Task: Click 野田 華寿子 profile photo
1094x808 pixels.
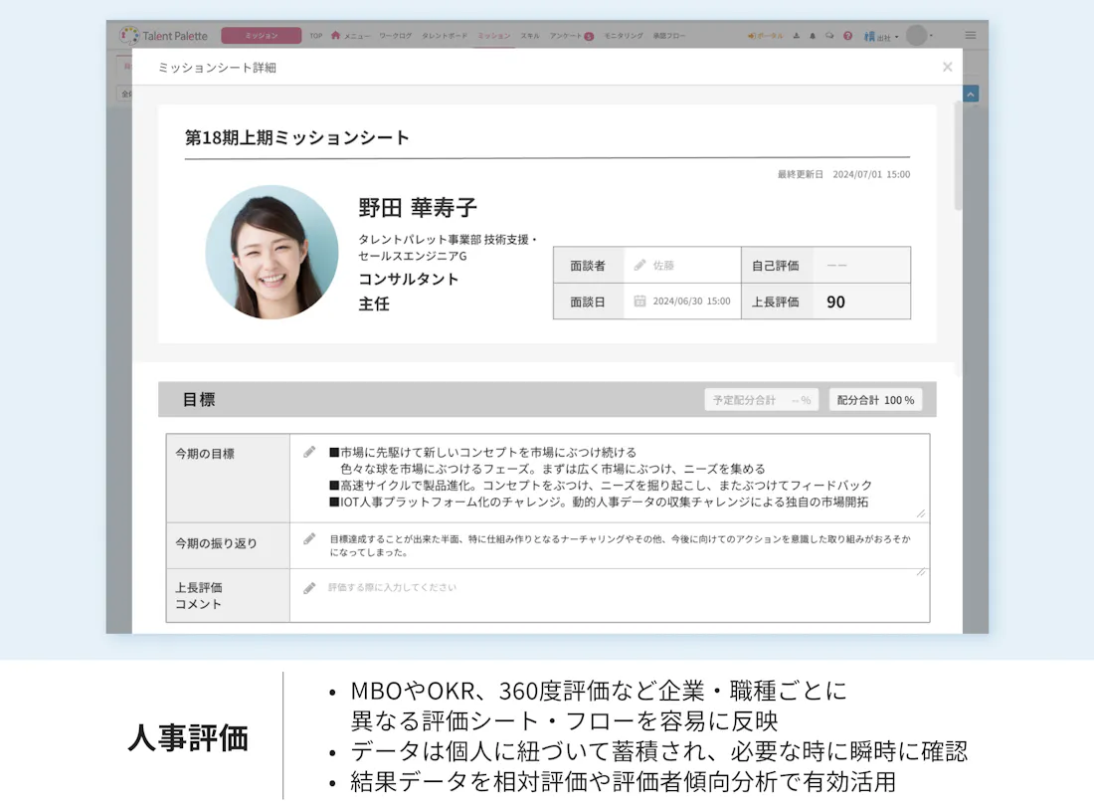Action: (x=273, y=252)
